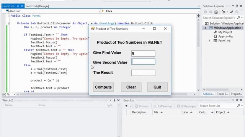The height and width of the screenshot is (137, 245).
Task: Click the Solution Explorer search magnifier icon
Action: [x=238, y=18]
